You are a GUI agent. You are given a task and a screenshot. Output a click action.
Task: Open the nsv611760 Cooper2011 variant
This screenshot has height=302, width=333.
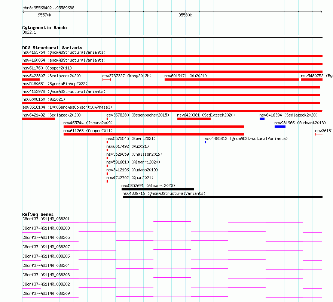tap(47, 68)
